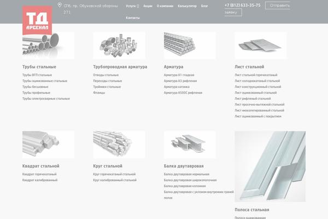This screenshot has width=328, height=219.
Task: Select Трубы ВГП стальные link
Action: (x=37, y=75)
